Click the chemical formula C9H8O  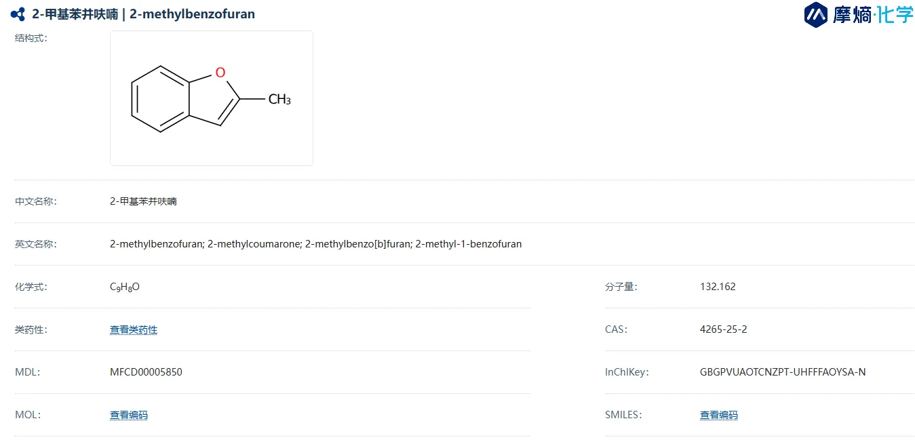point(125,287)
